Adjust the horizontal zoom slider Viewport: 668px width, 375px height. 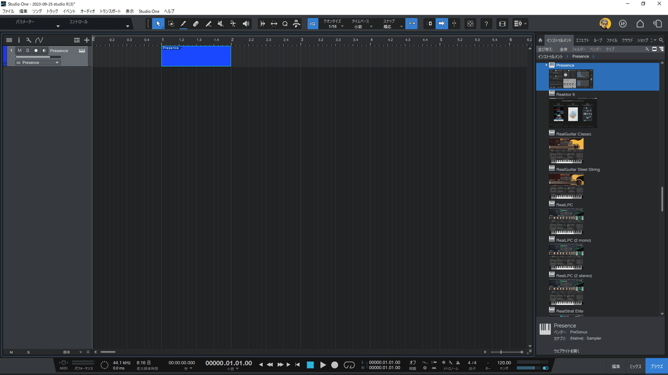click(x=506, y=352)
